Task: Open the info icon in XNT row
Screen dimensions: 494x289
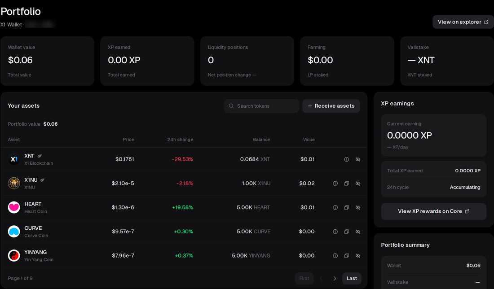Action: click(347, 159)
